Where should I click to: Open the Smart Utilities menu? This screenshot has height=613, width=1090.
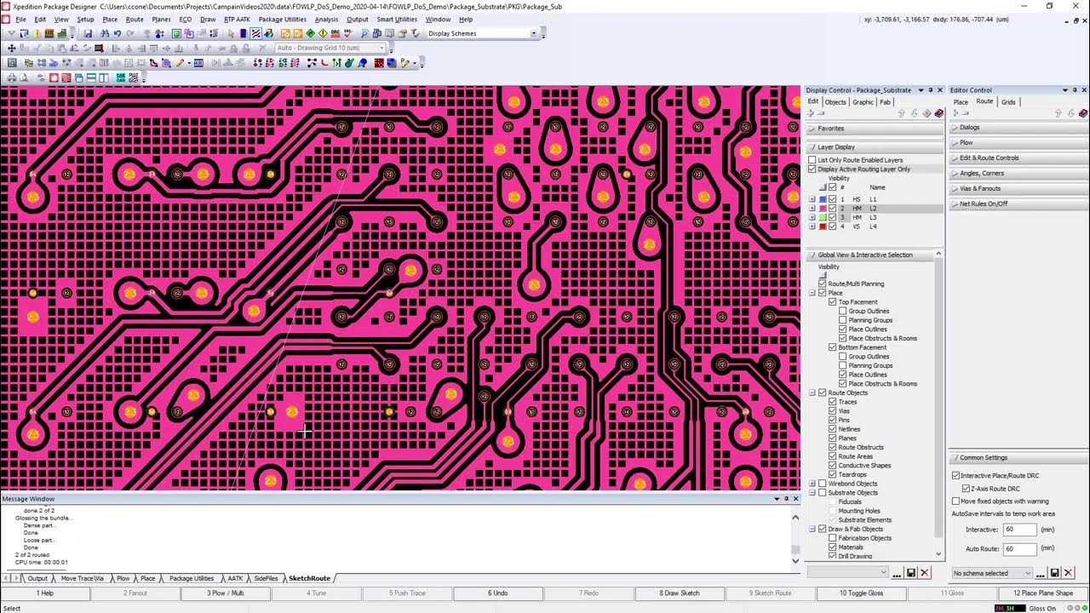click(x=397, y=19)
